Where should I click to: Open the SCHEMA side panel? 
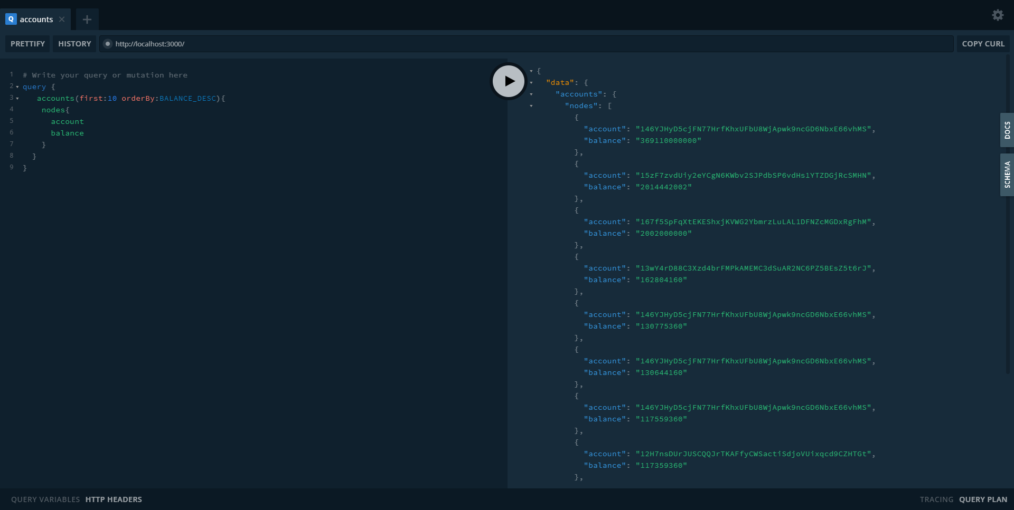1008,175
